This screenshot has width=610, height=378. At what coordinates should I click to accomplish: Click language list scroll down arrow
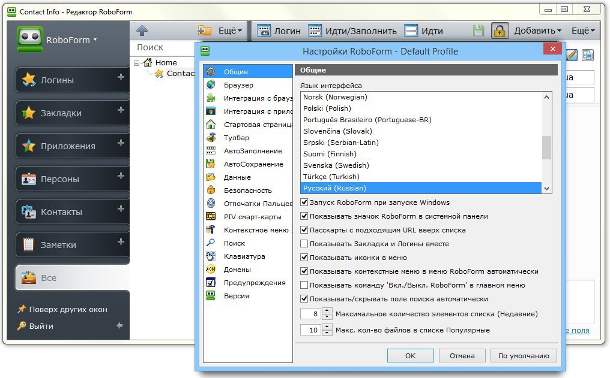click(546, 189)
